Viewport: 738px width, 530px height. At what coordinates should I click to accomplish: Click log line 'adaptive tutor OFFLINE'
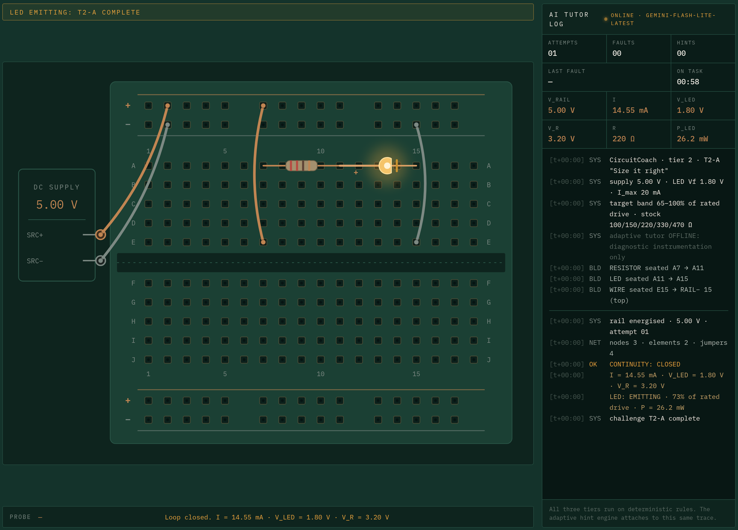point(638,247)
